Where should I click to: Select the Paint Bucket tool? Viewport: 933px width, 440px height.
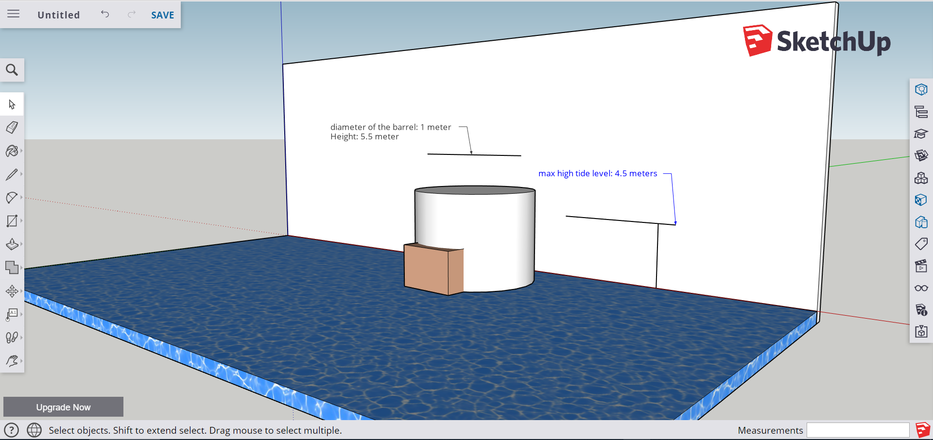point(12,151)
